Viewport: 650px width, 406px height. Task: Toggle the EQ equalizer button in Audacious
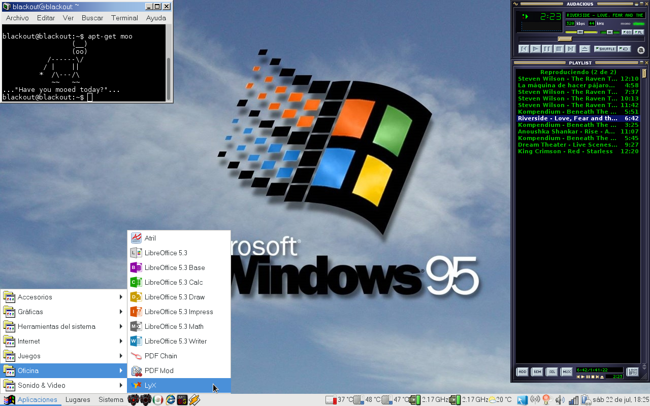pos(627,32)
